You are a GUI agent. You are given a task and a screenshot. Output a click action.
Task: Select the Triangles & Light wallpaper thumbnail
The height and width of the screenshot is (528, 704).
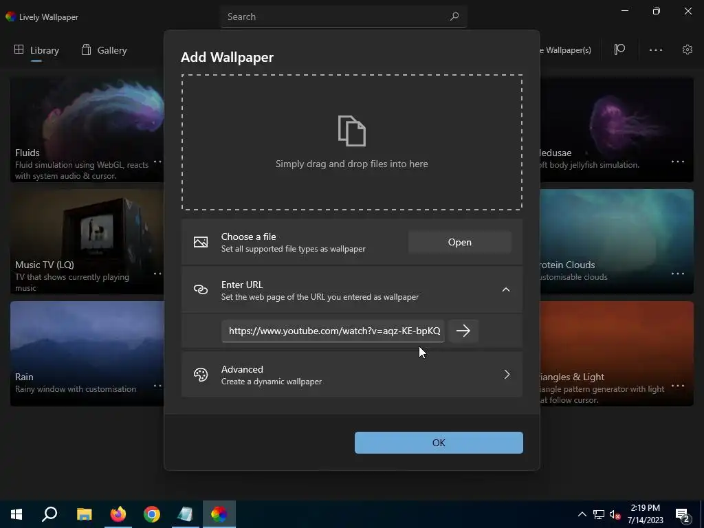click(617, 353)
